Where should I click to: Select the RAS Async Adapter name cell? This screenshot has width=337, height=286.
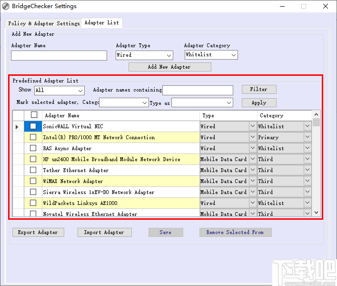tap(121, 148)
